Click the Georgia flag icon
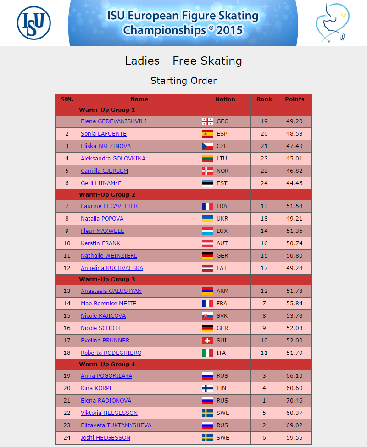Viewport: 367px width, 447px height. point(207,121)
